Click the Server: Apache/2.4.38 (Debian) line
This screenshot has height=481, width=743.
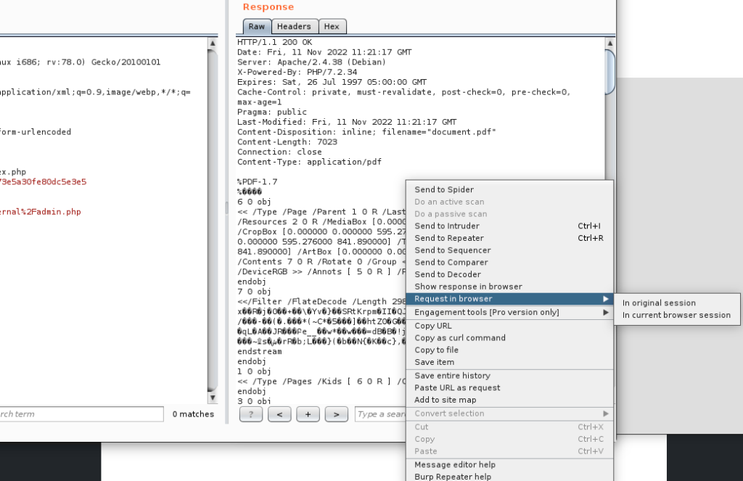[312, 62]
